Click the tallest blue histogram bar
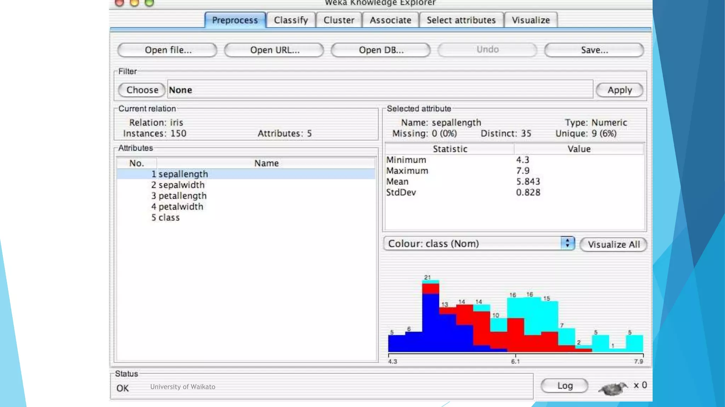Image resolution: width=725 pixels, height=407 pixels. coord(430,323)
